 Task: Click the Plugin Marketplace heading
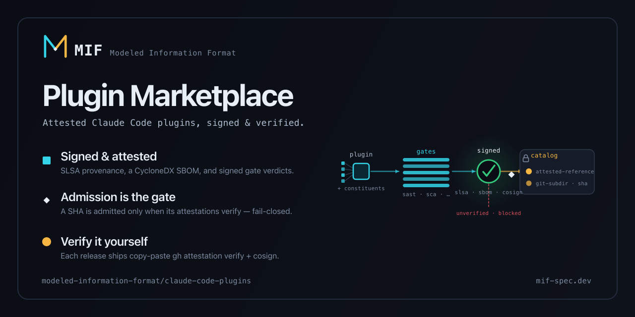click(168, 96)
